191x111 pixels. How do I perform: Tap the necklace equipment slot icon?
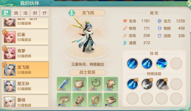click(95, 84)
